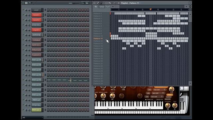Click the playlist vertical scrollbar up arrow
Viewport: 213px width, 120px height.
190,14
